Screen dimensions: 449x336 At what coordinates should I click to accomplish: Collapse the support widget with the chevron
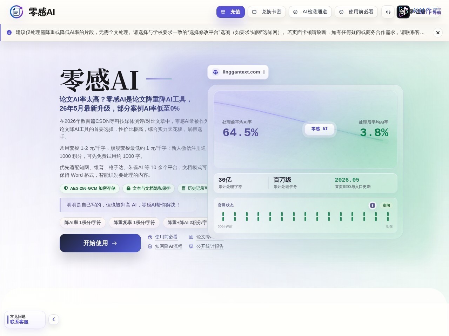[54, 319]
